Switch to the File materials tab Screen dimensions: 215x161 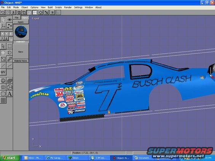pyautogui.click(x=17, y=17)
